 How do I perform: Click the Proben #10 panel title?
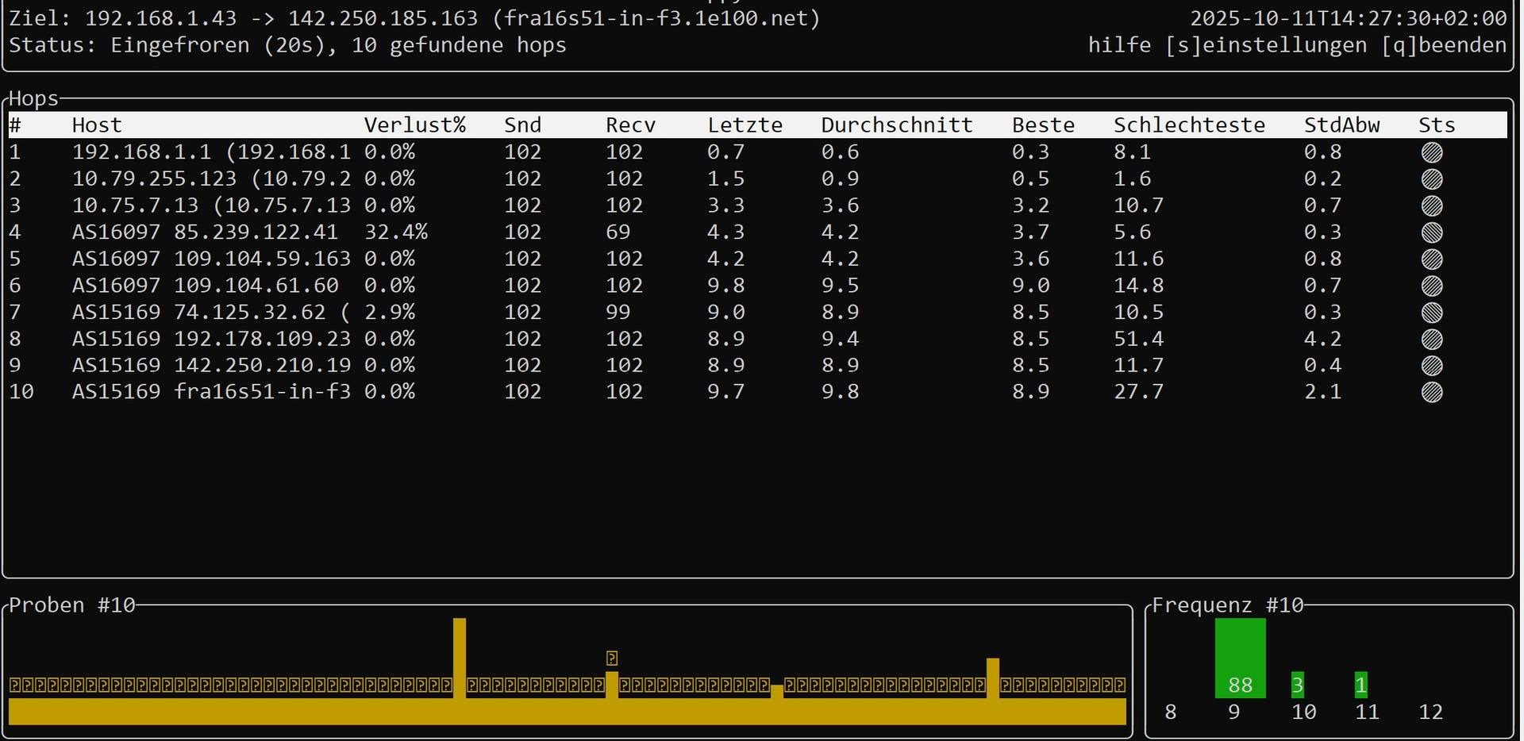tap(72, 605)
